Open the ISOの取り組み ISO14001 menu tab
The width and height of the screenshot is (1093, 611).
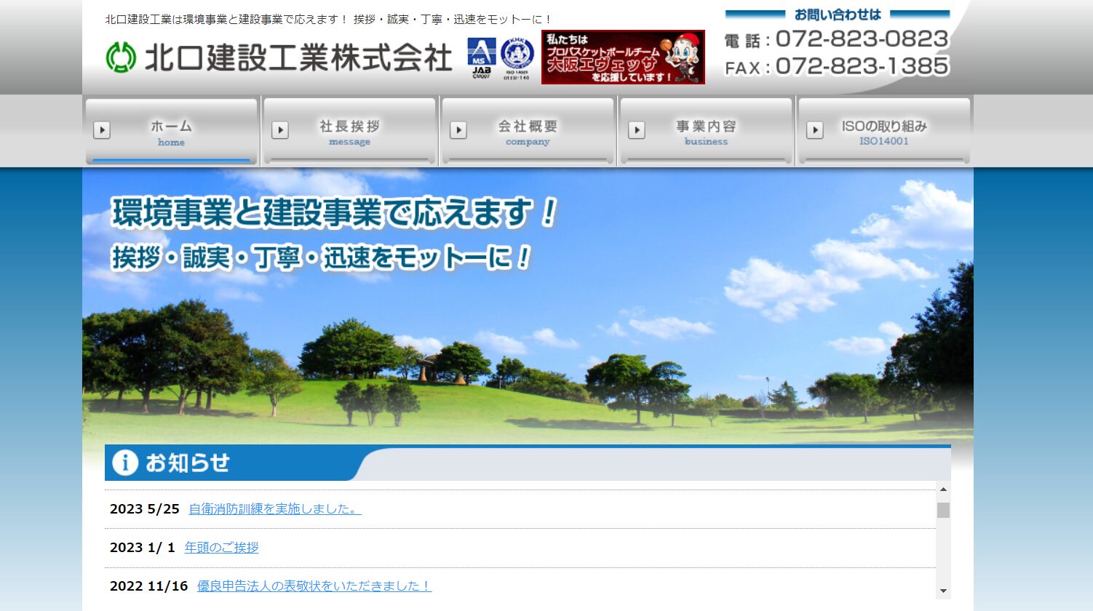pos(884,131)
